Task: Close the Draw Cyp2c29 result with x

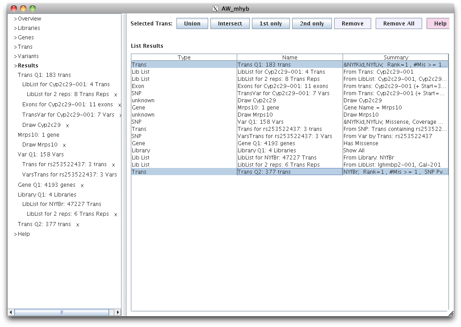Action: coord(67,126)
